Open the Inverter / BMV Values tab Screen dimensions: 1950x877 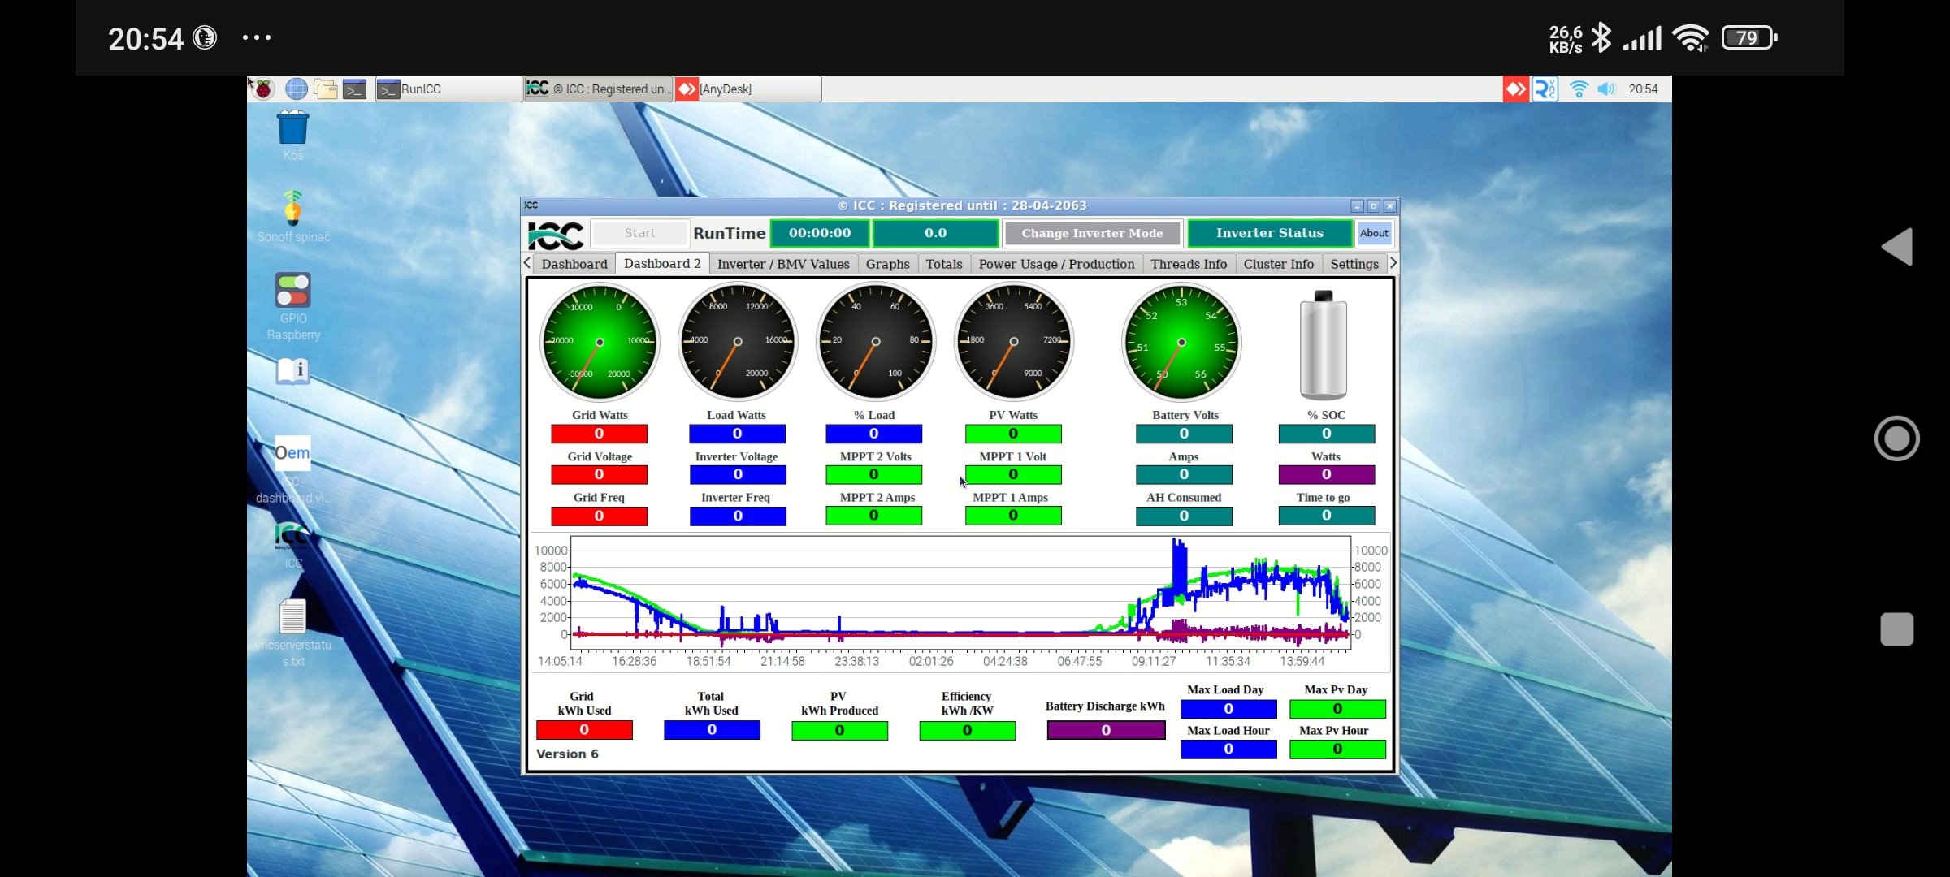click(x=783, y=264)
